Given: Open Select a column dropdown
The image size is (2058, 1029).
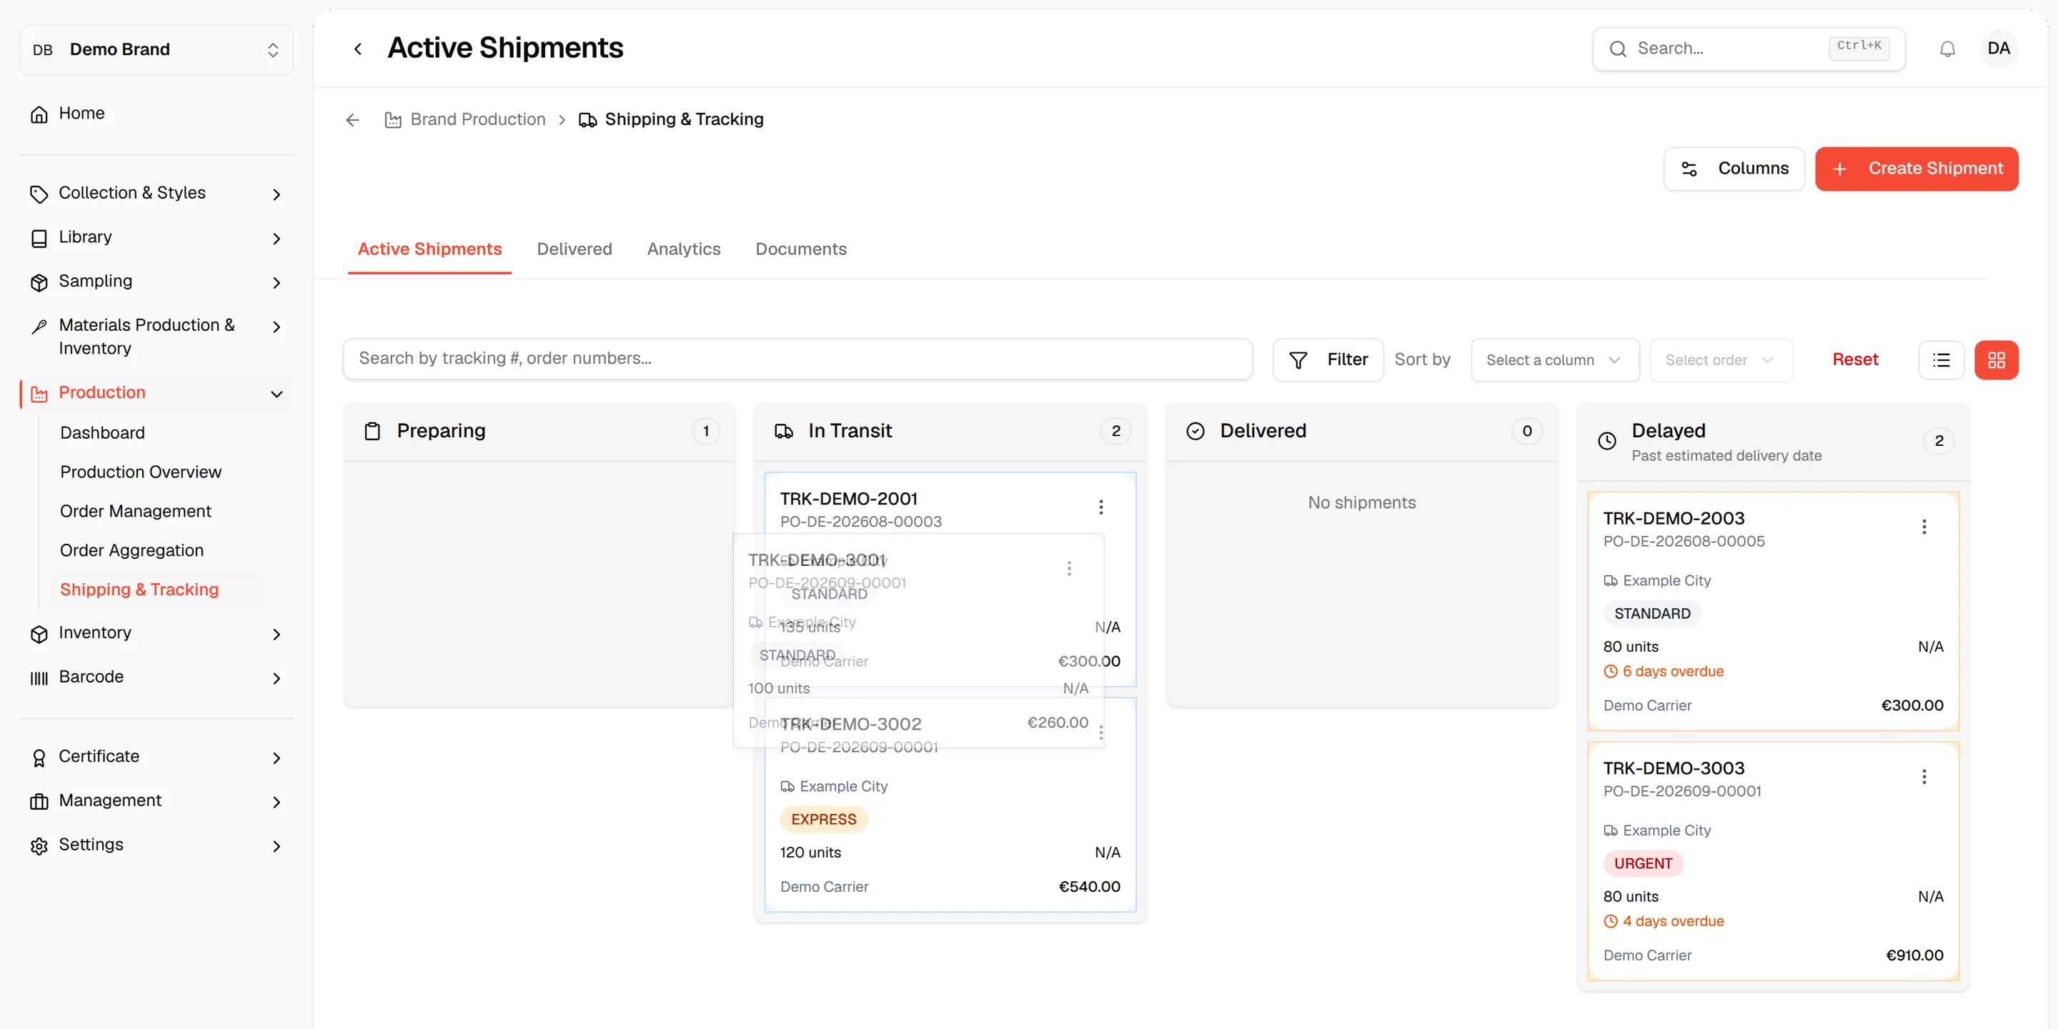Looking at the screenshot, I should coord(1555,360).
